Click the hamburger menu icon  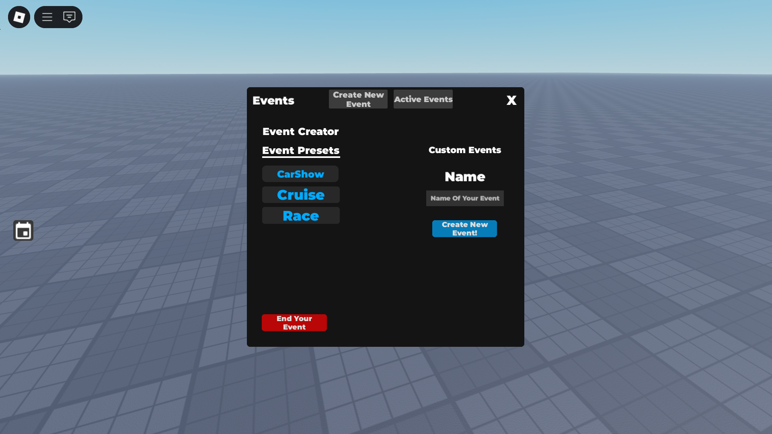(x=47, y=17)
